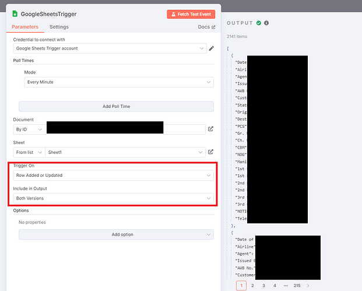Image resolution: width=362 pixels, height=291 pixels.
Task: Switch to the Parameters tab
Action: pos(25,27)
